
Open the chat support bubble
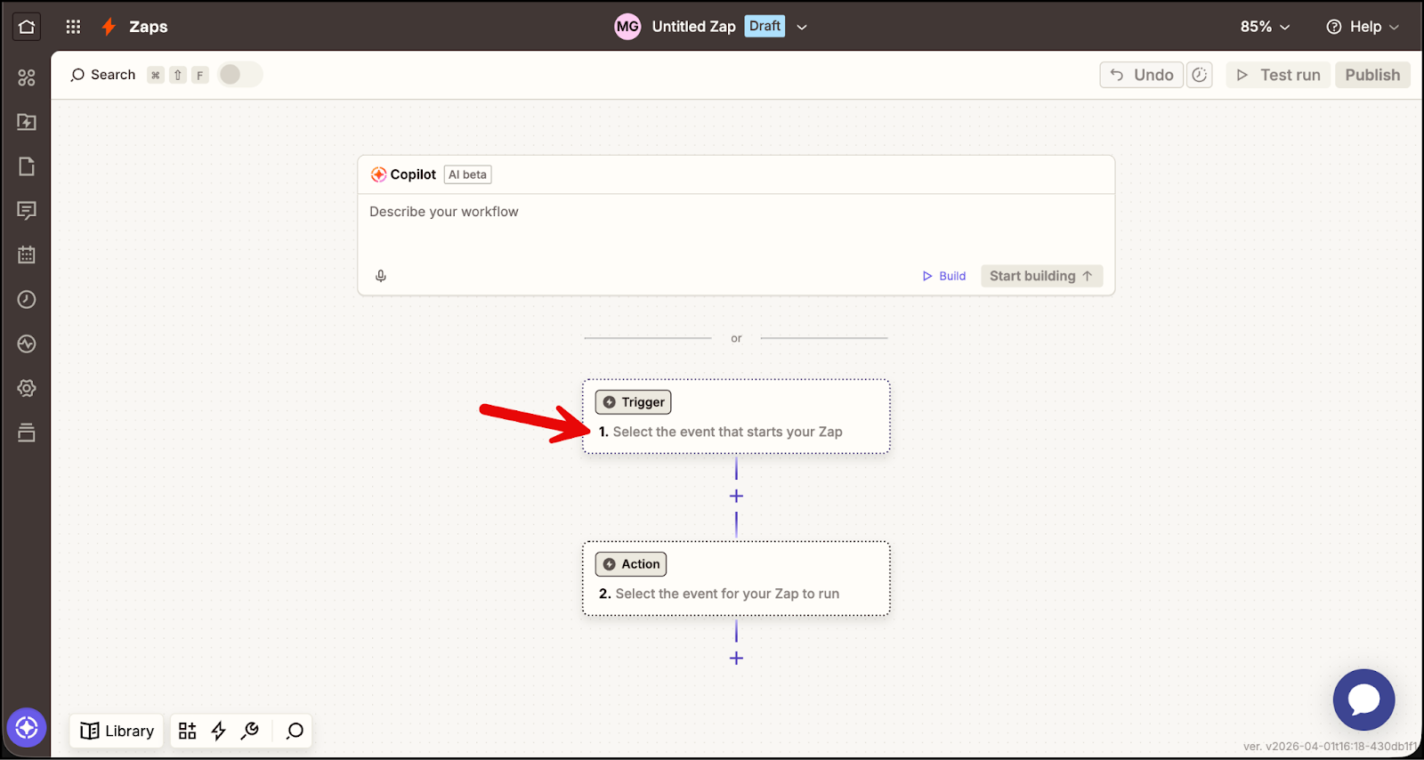[x=1363, y=699]
